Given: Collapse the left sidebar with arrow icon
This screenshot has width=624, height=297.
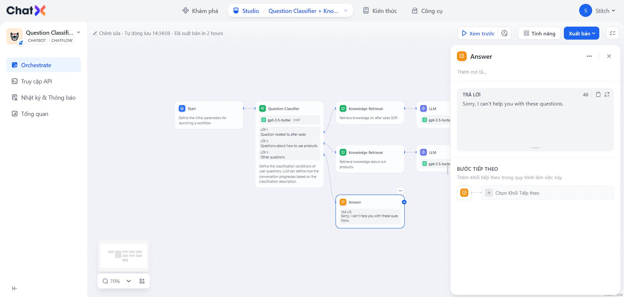Looking at the screenshot, I should [x=14, y=288].
